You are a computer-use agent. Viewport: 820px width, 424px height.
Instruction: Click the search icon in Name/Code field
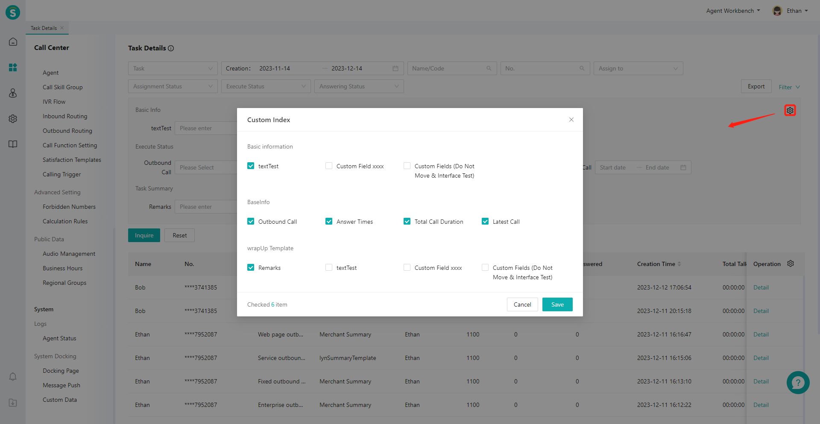tap(489, 68)
